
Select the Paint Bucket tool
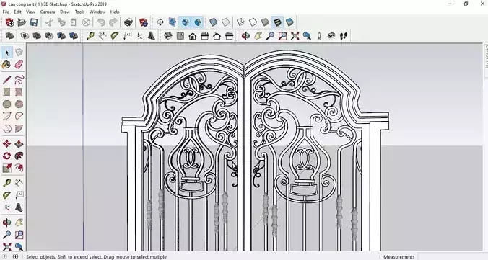6,65
